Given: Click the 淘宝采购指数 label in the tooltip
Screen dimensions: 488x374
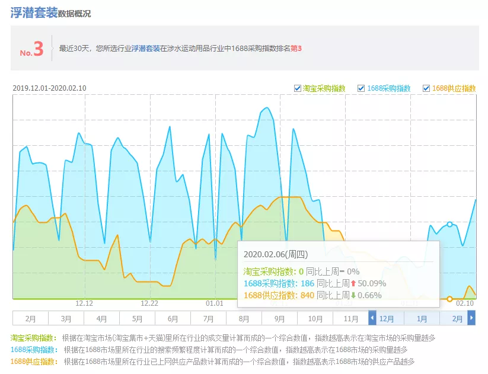Looking at the screenshot, I should 269,271.
